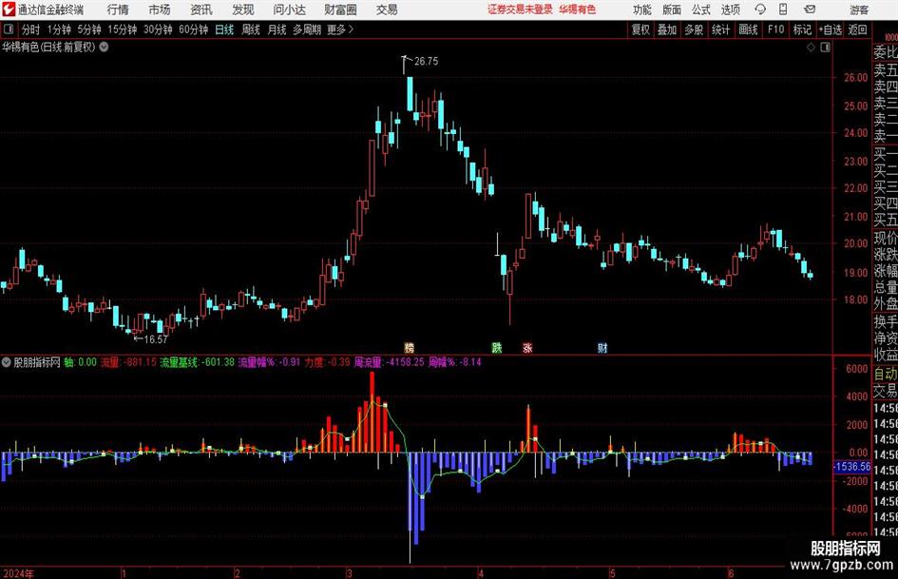Click the 26.75 high price label

pyautogui.click(x=426, y=62)
